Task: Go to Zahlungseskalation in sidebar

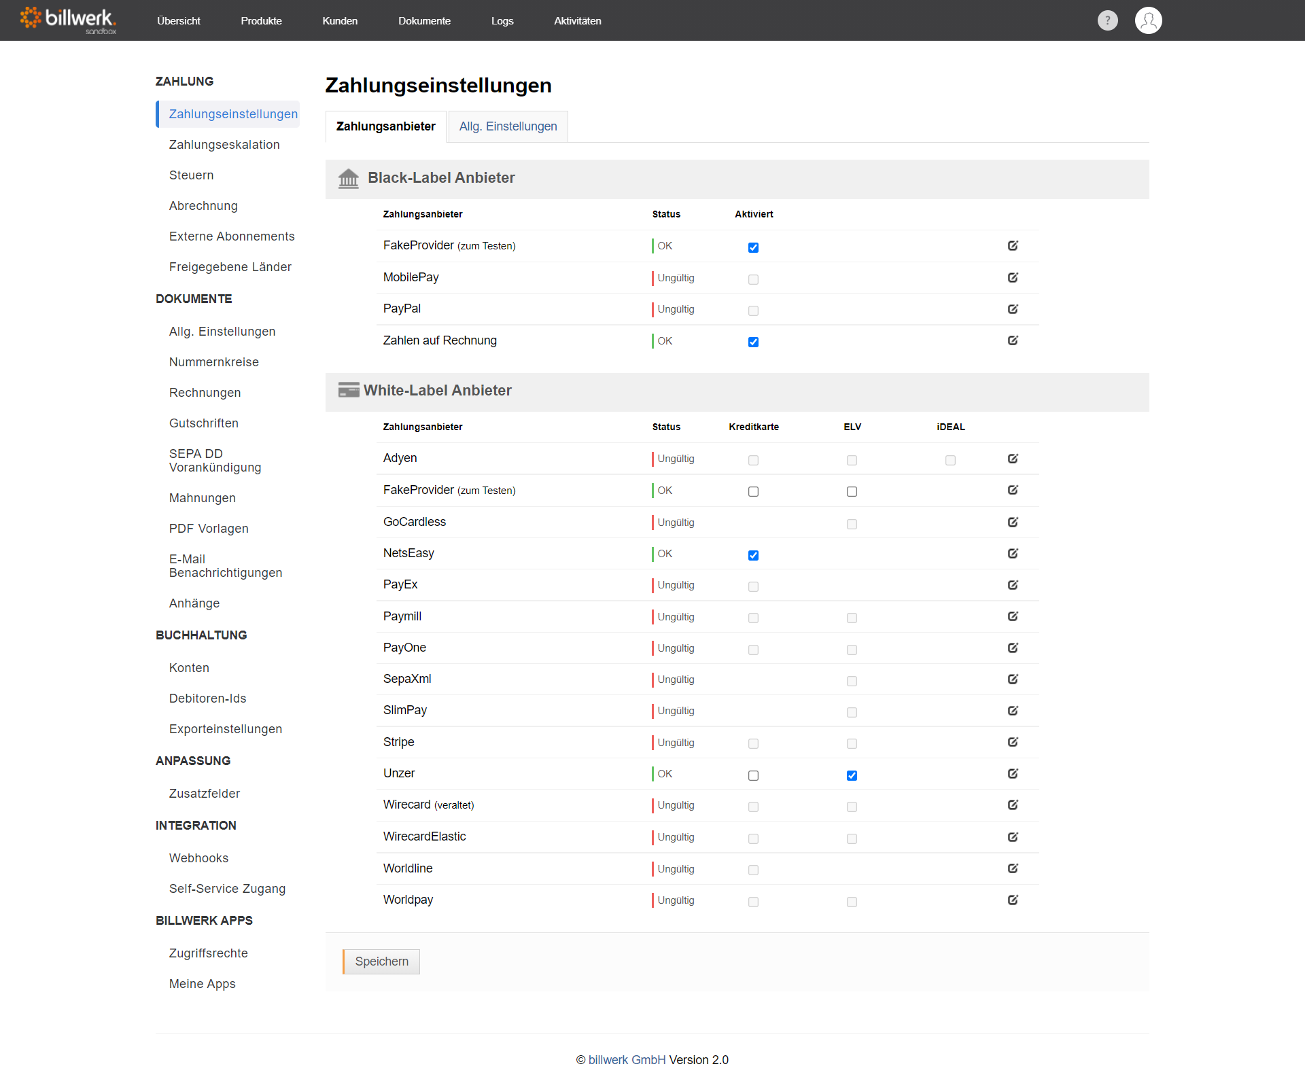Action: 224,145
